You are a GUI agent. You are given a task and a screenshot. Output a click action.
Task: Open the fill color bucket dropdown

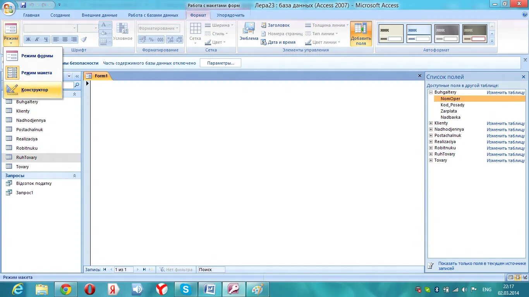(106, 33)
